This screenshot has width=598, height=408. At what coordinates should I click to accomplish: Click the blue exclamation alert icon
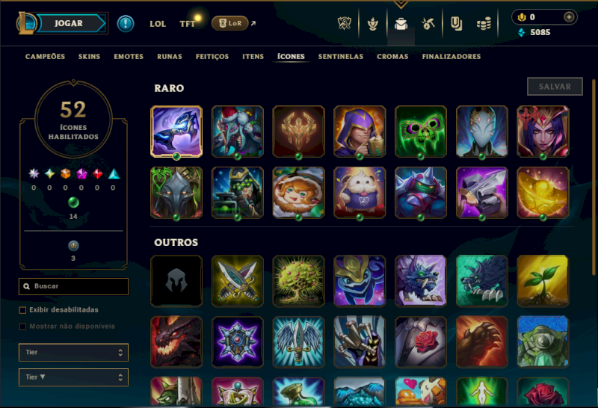point(126,24)
